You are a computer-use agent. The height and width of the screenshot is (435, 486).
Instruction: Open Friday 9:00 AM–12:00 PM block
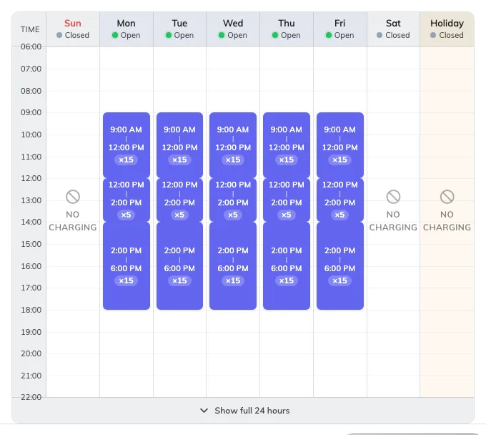(340, 145)
